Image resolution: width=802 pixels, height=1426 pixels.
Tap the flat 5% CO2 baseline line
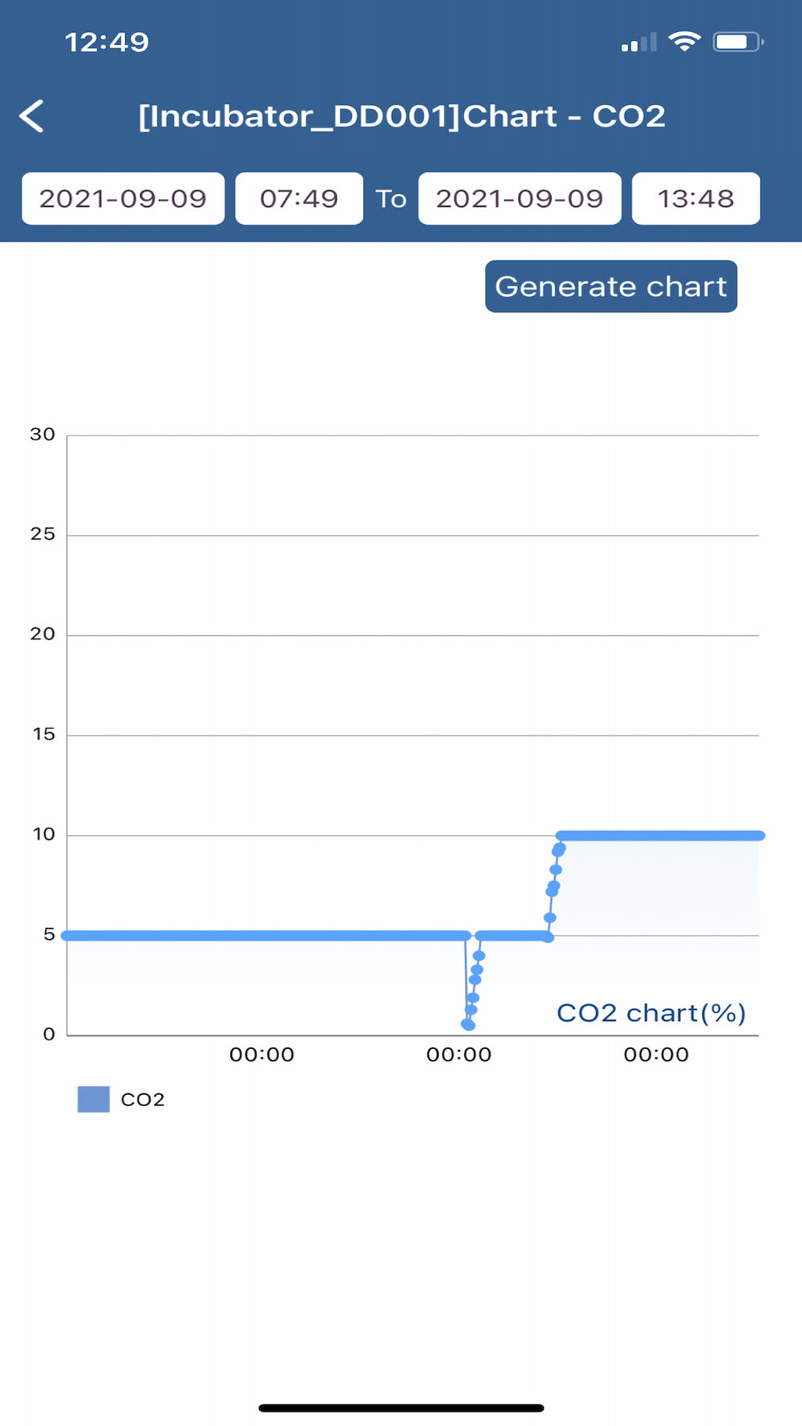tap(265, 935)
